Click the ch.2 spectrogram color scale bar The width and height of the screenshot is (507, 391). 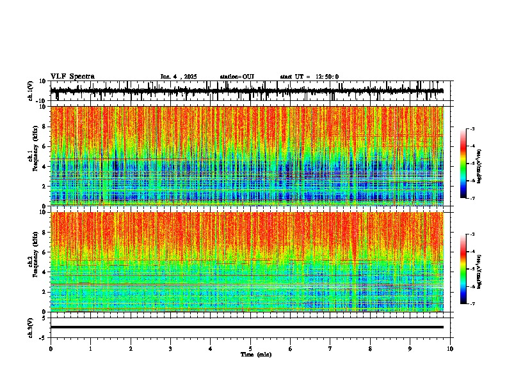(x=463, y=269)
